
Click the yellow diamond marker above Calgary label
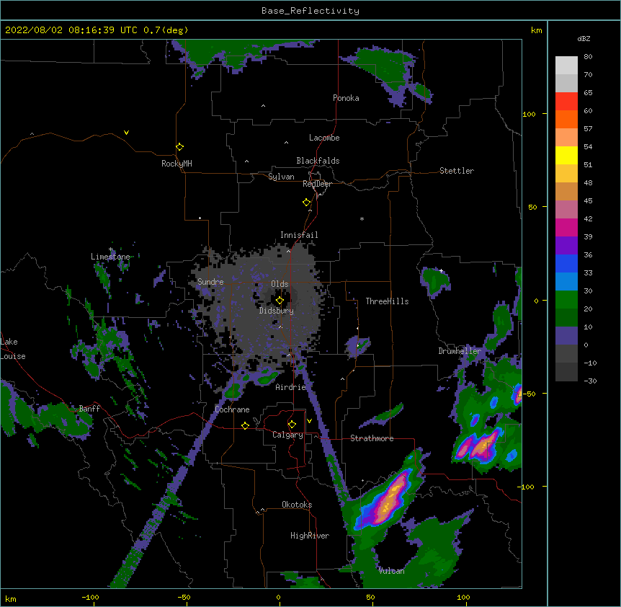292,425
